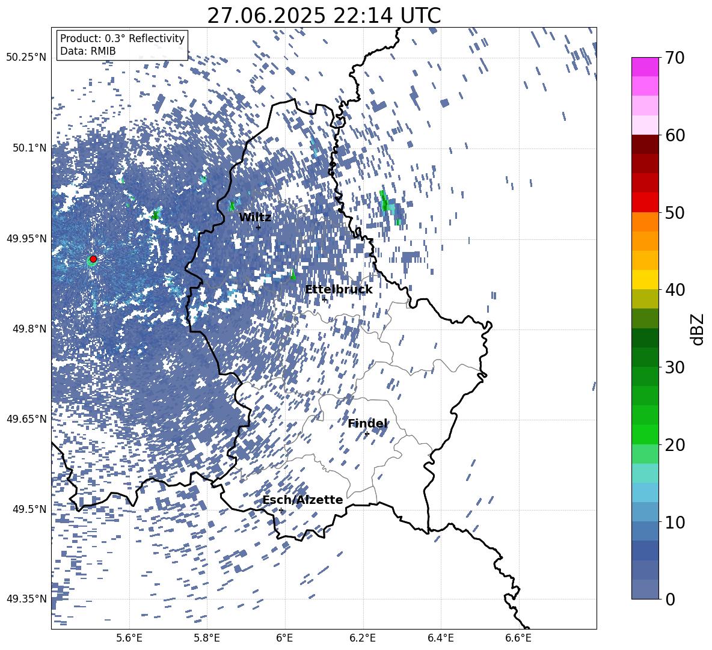
Task: Click the Esch/Alzette city label
Action: tap(303, 500)
